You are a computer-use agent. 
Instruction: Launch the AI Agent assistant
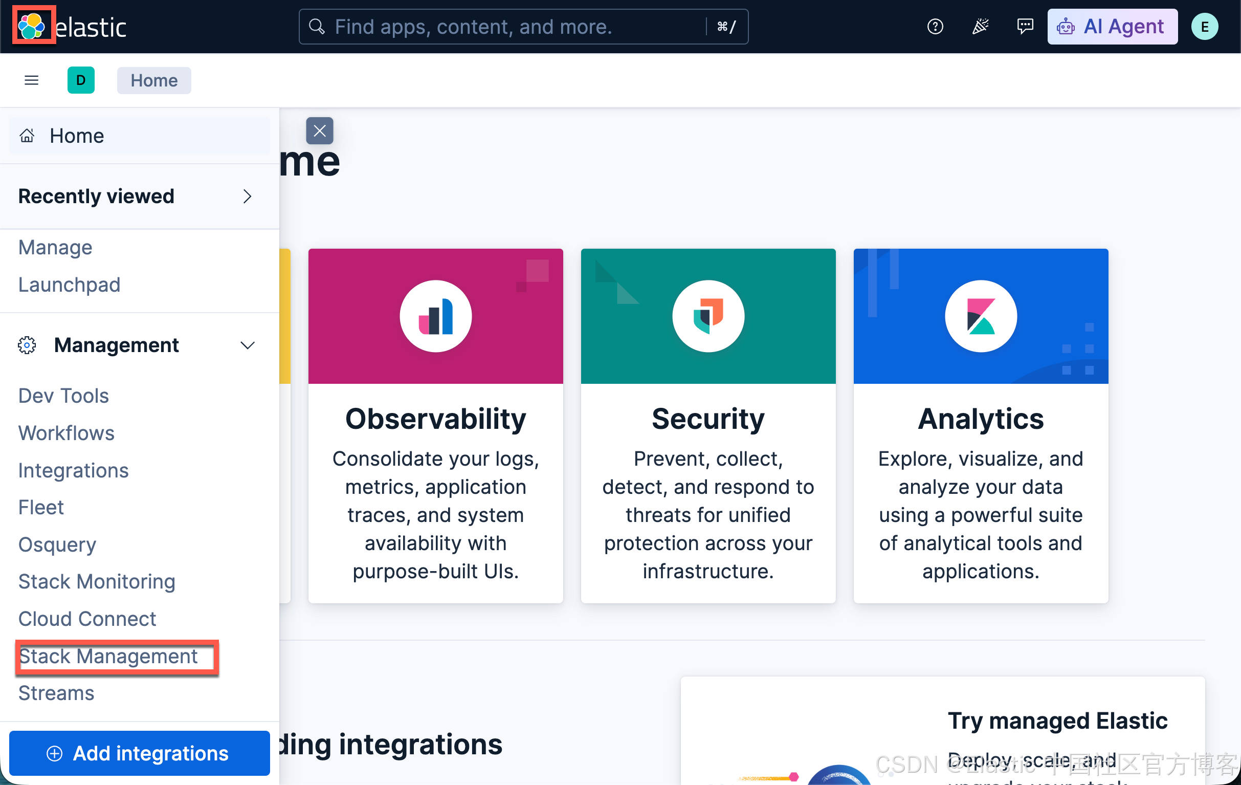tap(1112, 26)
